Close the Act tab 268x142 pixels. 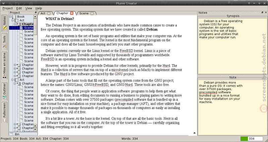(x=49, y=13)
